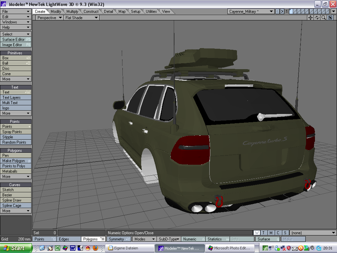Switch to Polygons selection mode
Viewport: 337px width, 253px height.
(93, 239)
